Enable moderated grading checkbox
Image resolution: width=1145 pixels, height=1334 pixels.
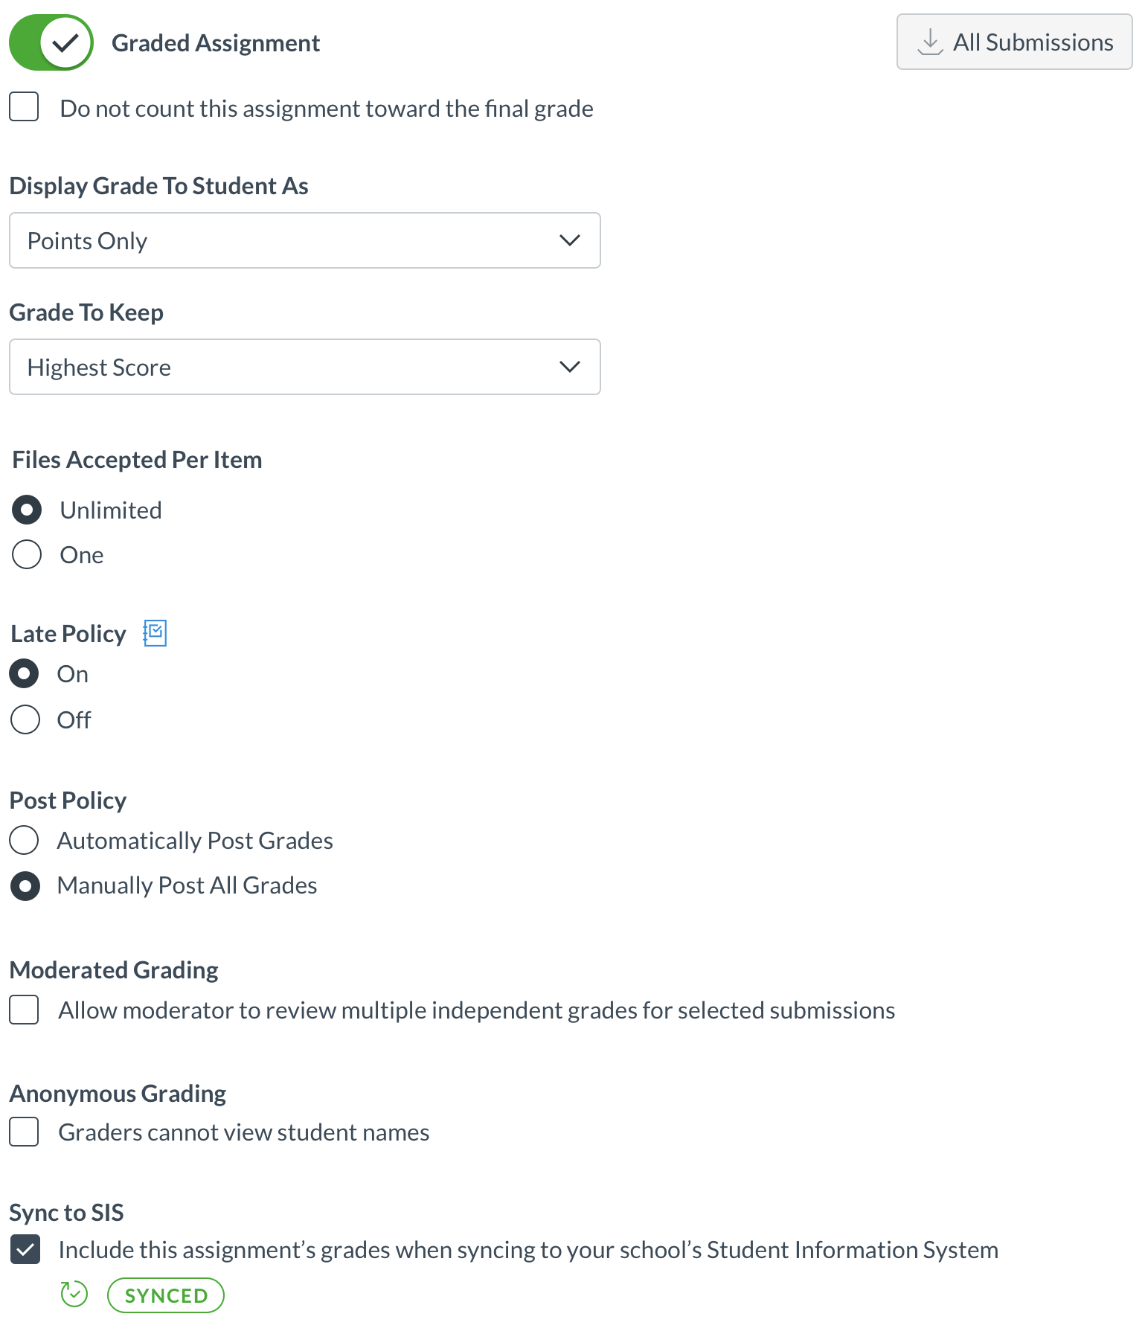[x=25, y=1010]
